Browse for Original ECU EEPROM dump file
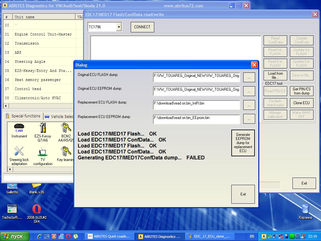This screenshot has width=321, height=241. click(249, 91)
